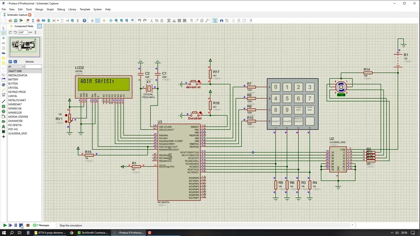Viewport: 420px width, 236px height.
Task: Toggle the Component Mode panel pin button
Action: 39,26
